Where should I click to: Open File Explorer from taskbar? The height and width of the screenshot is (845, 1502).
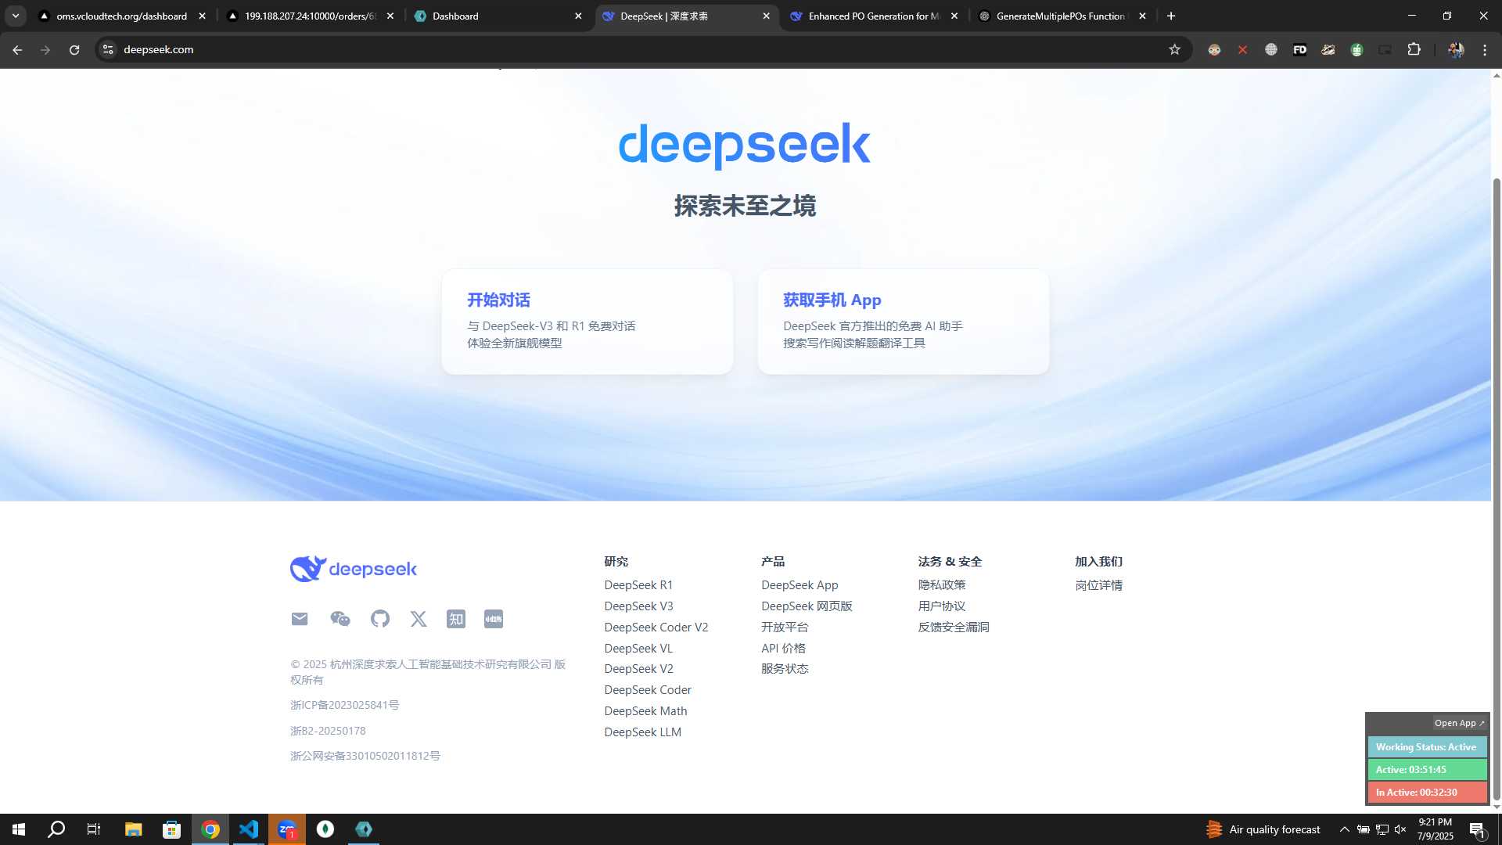click(x=134, y=829)
